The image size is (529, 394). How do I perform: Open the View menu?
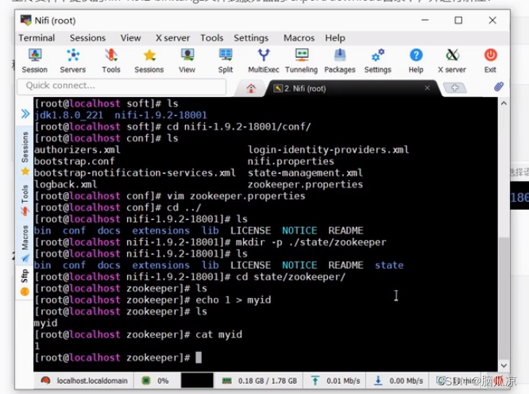(x=130, y=38)
